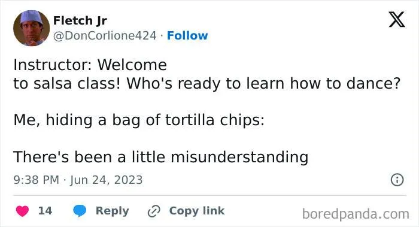
Task: Click the blue reply speech bubble icon
Action: tap(80, 211)
